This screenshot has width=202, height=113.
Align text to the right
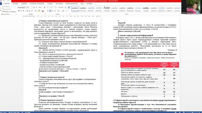coord(53,11)
